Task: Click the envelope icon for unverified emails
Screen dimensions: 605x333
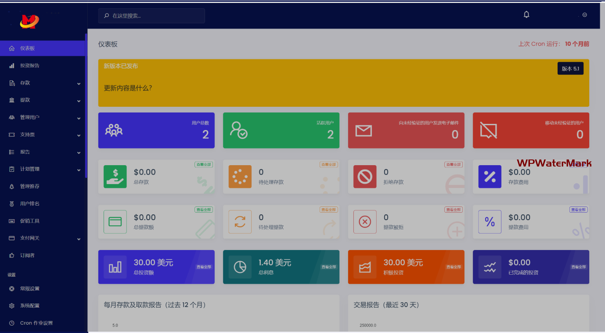Action: click(x=364, y=130)
